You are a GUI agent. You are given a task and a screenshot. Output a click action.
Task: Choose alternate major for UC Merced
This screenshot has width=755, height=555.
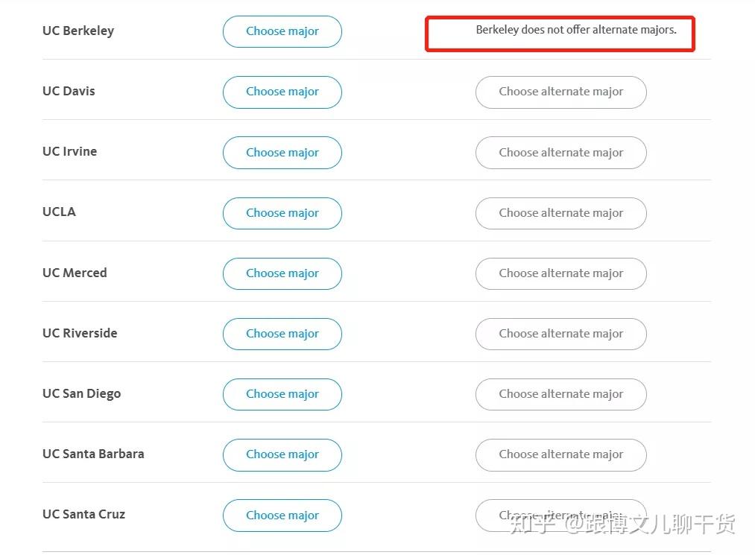[560, 273]
